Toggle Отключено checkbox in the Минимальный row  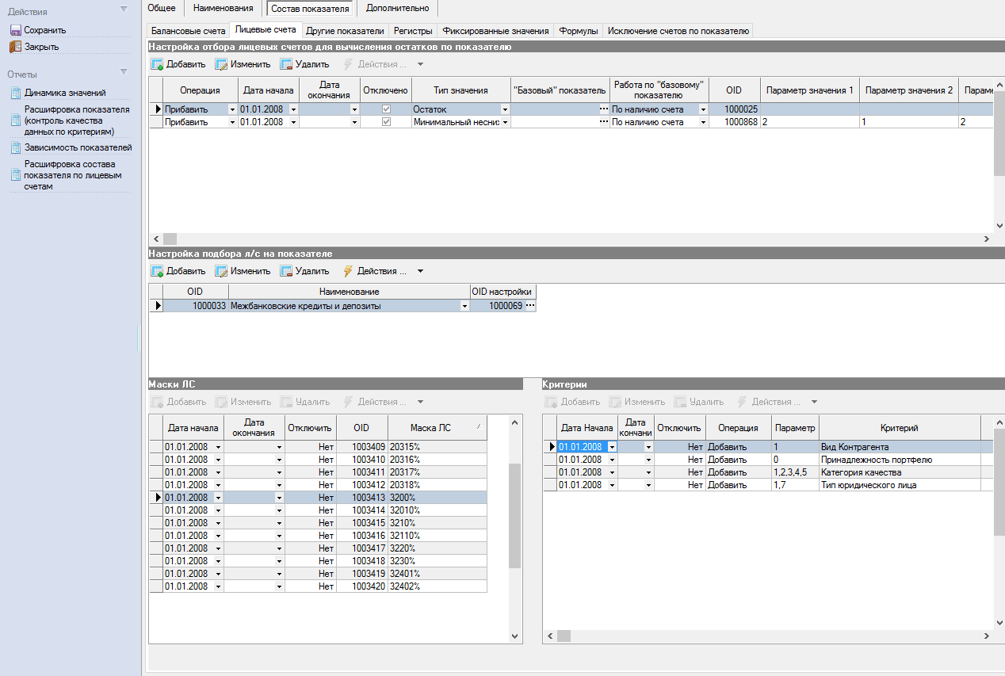pyautogui.click(x=386, y=122)
